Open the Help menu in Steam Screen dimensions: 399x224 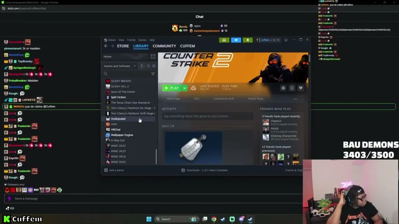coord(152,40)
